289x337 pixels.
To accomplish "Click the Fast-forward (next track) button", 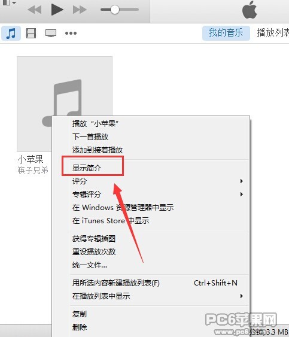I will [80, 10].
